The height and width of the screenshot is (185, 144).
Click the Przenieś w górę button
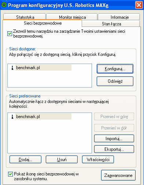[x=114, y=117]
